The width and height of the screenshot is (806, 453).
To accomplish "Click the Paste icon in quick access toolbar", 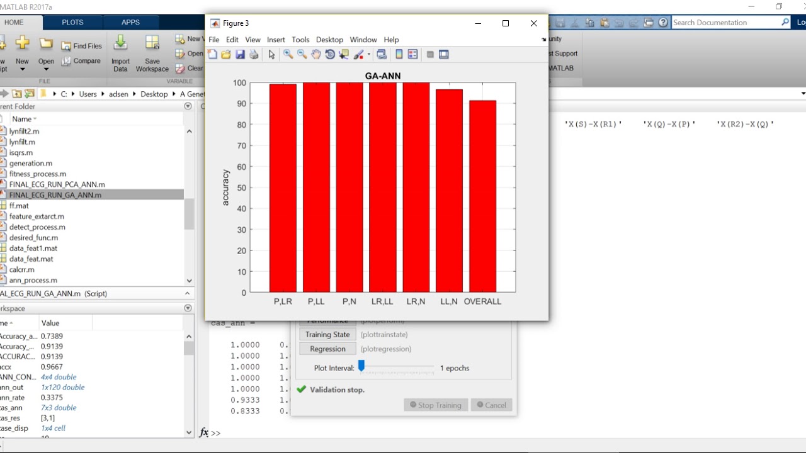I will click(604, 23).
